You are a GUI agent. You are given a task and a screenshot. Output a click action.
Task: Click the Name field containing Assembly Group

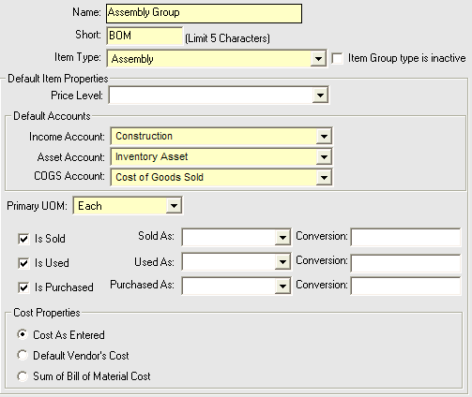pyautogui.click(x=204, y=13)
